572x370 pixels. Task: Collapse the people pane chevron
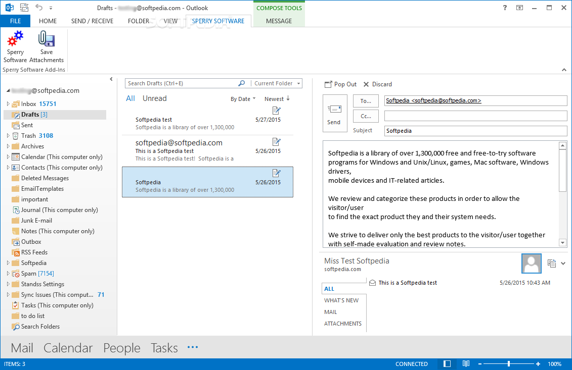point(563,263)
